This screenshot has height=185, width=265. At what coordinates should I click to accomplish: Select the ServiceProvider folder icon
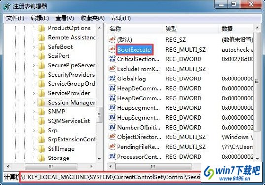(x=41, y=93)
